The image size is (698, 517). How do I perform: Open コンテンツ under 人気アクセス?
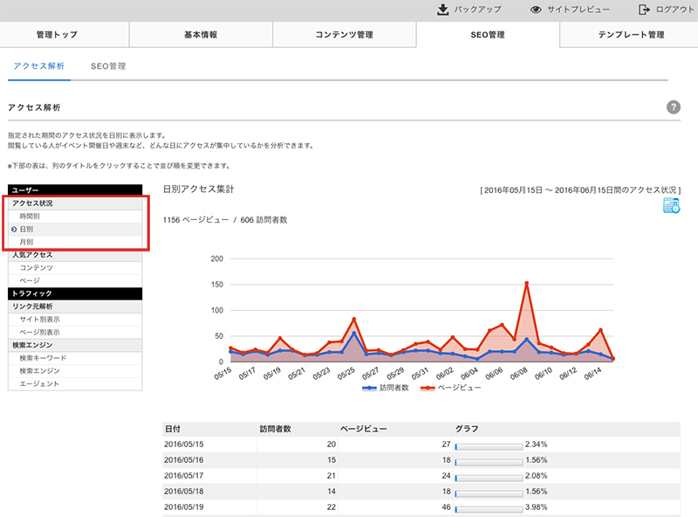[x=37, y=267]
